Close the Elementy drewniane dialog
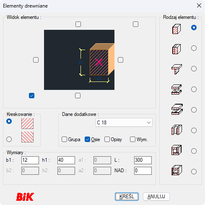Image resolution: width=205 pixels, height=205 pixels. [199, 5]
